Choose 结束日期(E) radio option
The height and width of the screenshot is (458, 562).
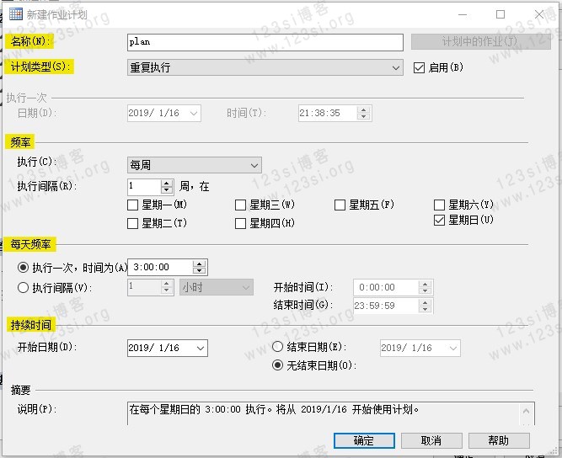[277, 346]
